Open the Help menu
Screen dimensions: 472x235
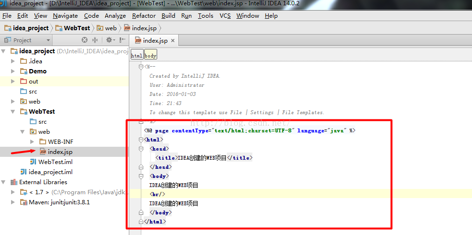click(x=271, y=16)
